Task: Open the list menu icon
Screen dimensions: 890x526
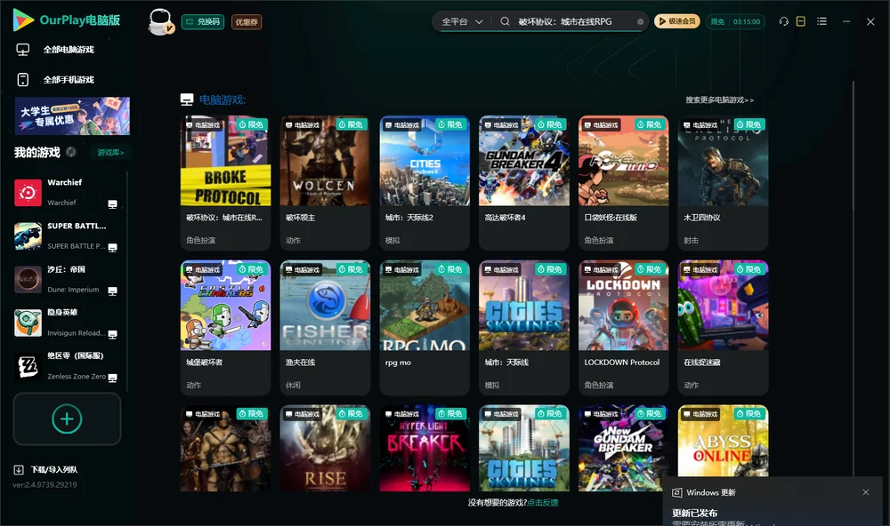Action: coord(821,21)
